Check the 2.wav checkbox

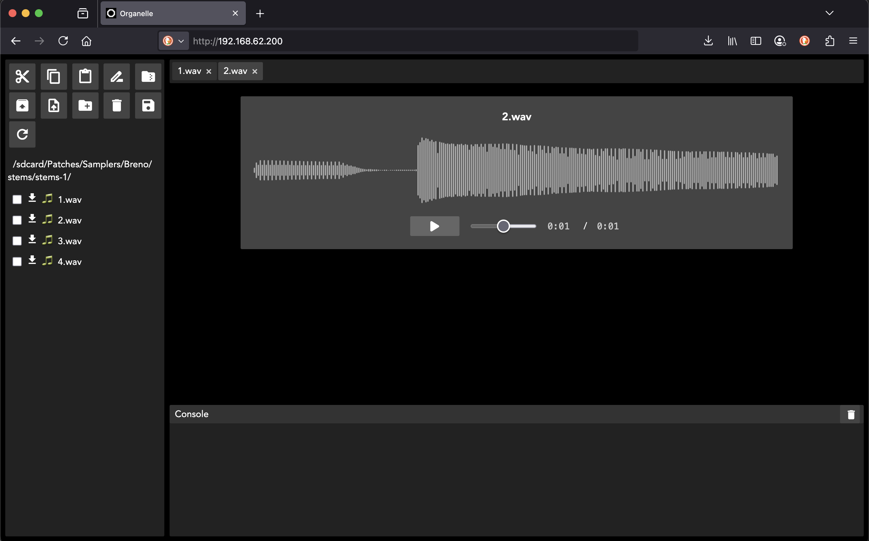coord(17,220)
